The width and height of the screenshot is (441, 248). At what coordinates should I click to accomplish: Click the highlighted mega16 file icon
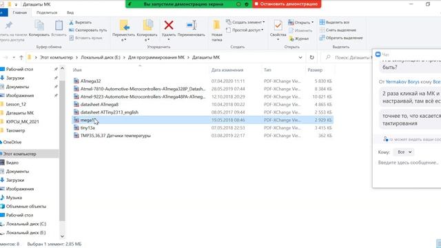[76, 120]
